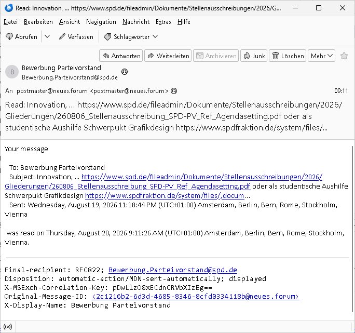355x333 pixels.
Task: Open the Schlagwörter dropdown chevron
Action: click(155, 36)
